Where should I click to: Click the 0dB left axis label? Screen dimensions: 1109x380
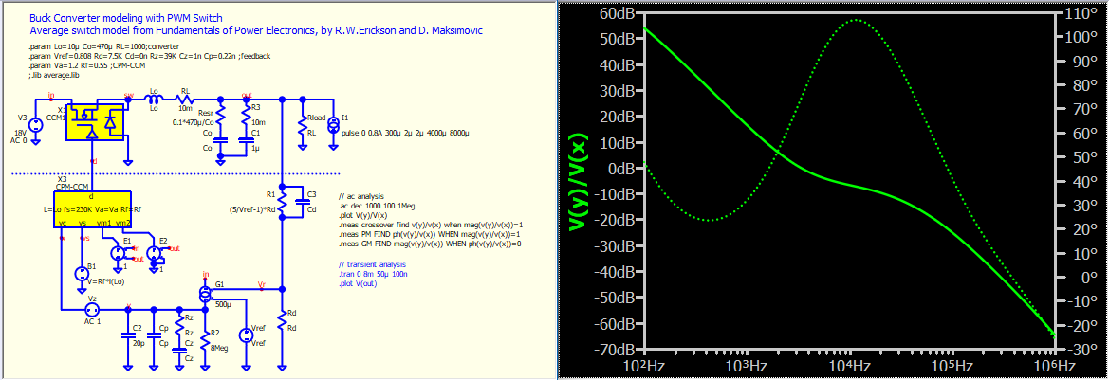tap(623, 169)
